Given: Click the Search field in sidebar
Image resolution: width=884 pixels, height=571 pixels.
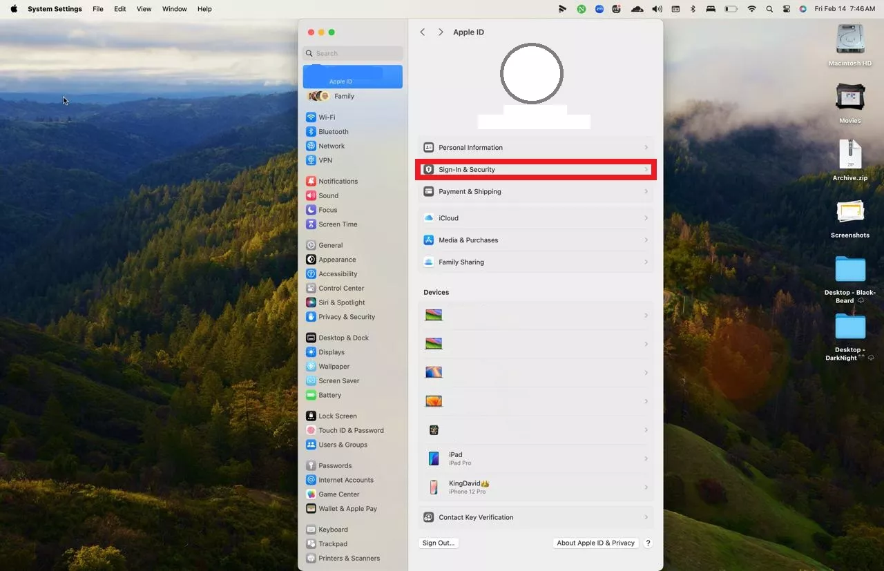Looking at the screenshot, I should click(354, 53).
